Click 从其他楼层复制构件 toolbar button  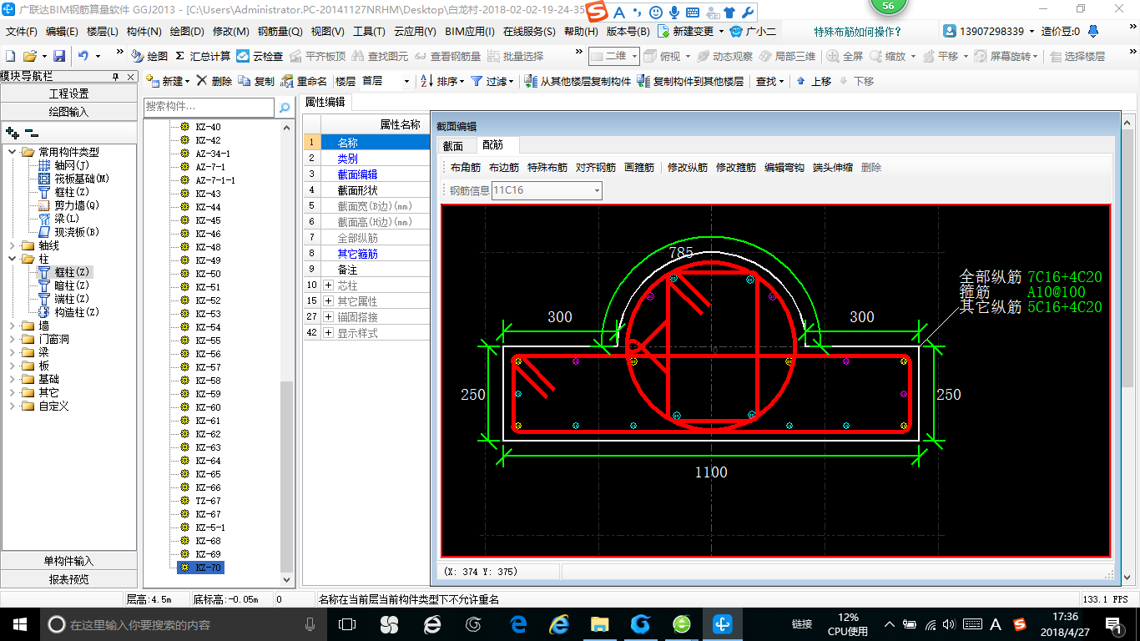(x=578, y=81)
